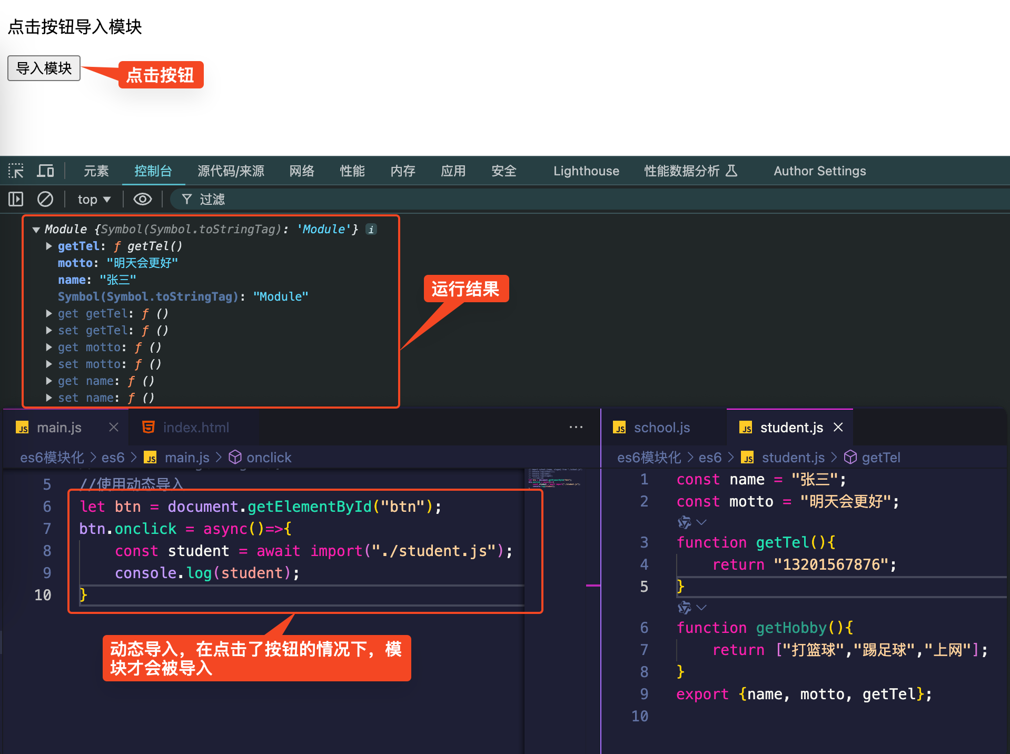Screen dimensions: 1010x754
Task: Open the index.html editor tab
Action: 195,428
